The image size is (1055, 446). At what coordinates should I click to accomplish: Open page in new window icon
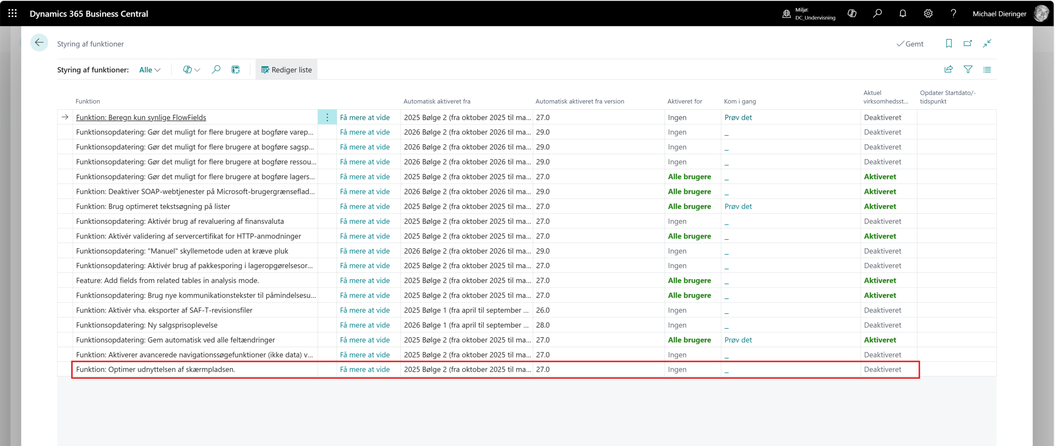968,44
